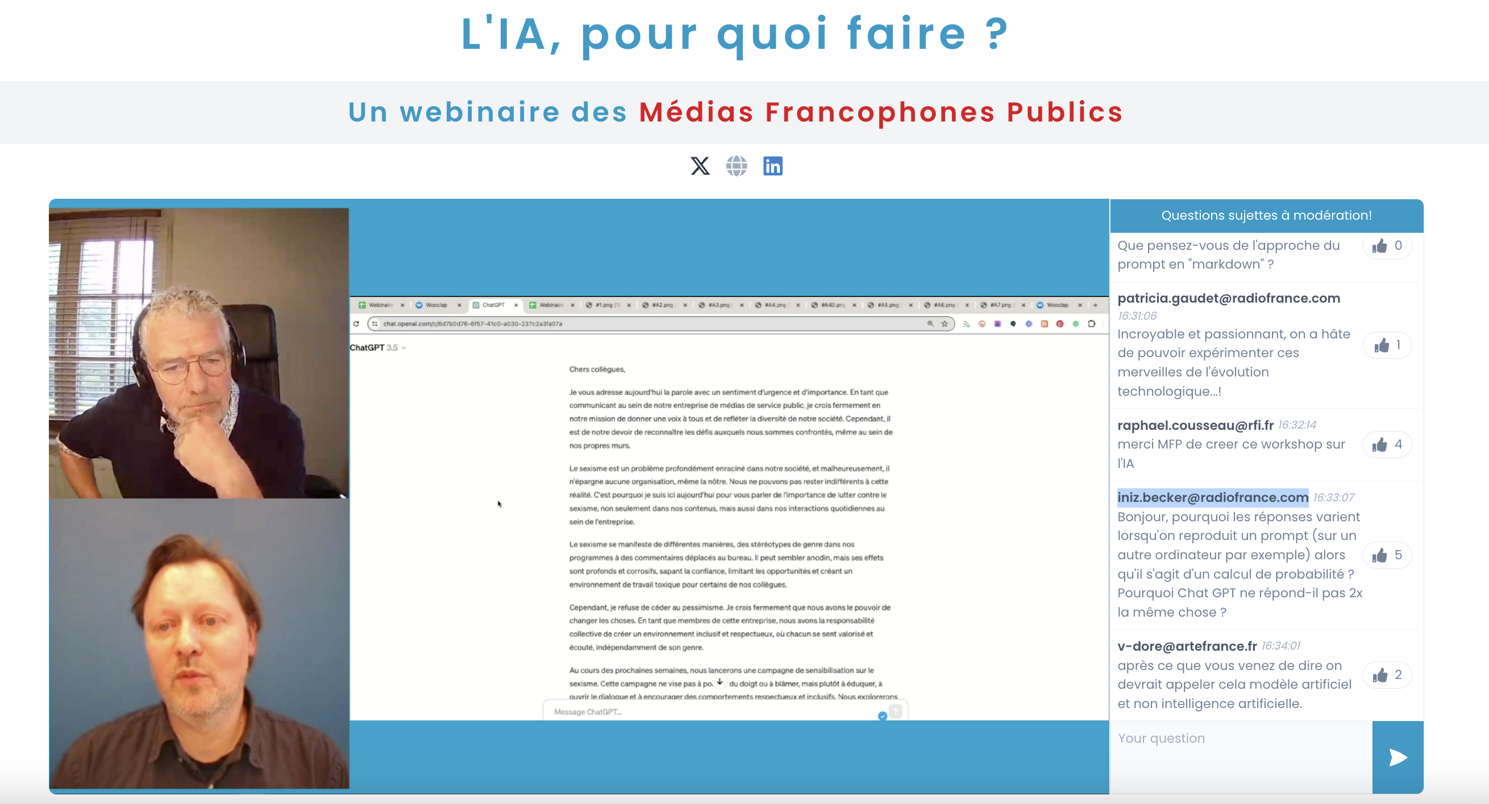Click the bookmark star in shared browser address bar
The width and height of the screenshot is (1489, 804).
[945, 324]
